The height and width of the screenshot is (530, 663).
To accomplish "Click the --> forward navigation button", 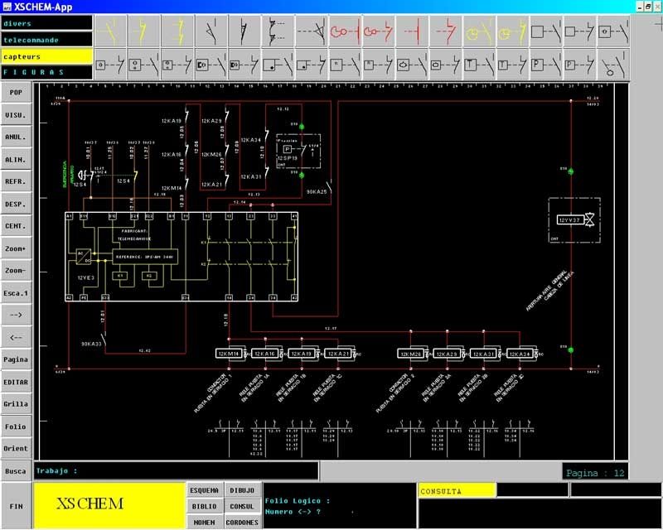I will (16, 314).
